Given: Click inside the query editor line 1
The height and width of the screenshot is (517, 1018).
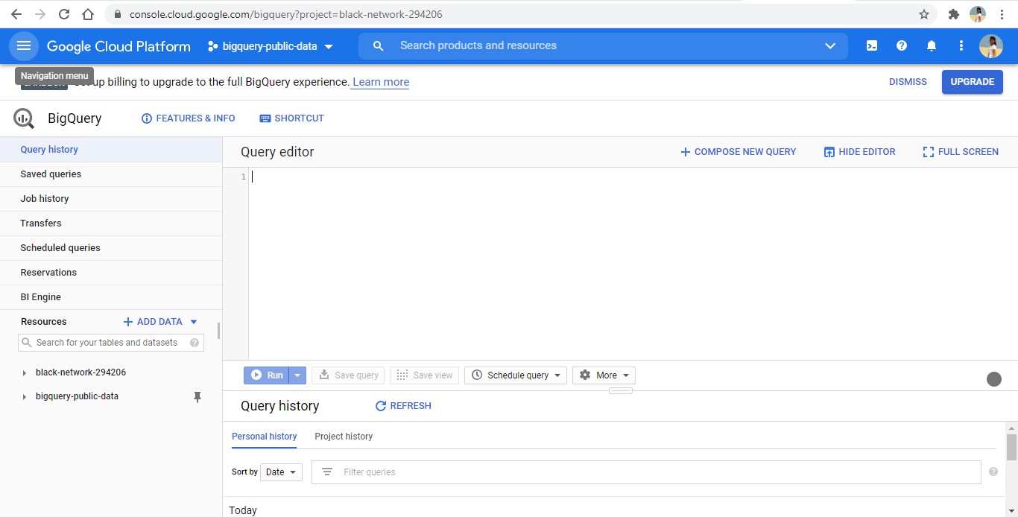Looking at the screenshot, I should coord(633,177).
